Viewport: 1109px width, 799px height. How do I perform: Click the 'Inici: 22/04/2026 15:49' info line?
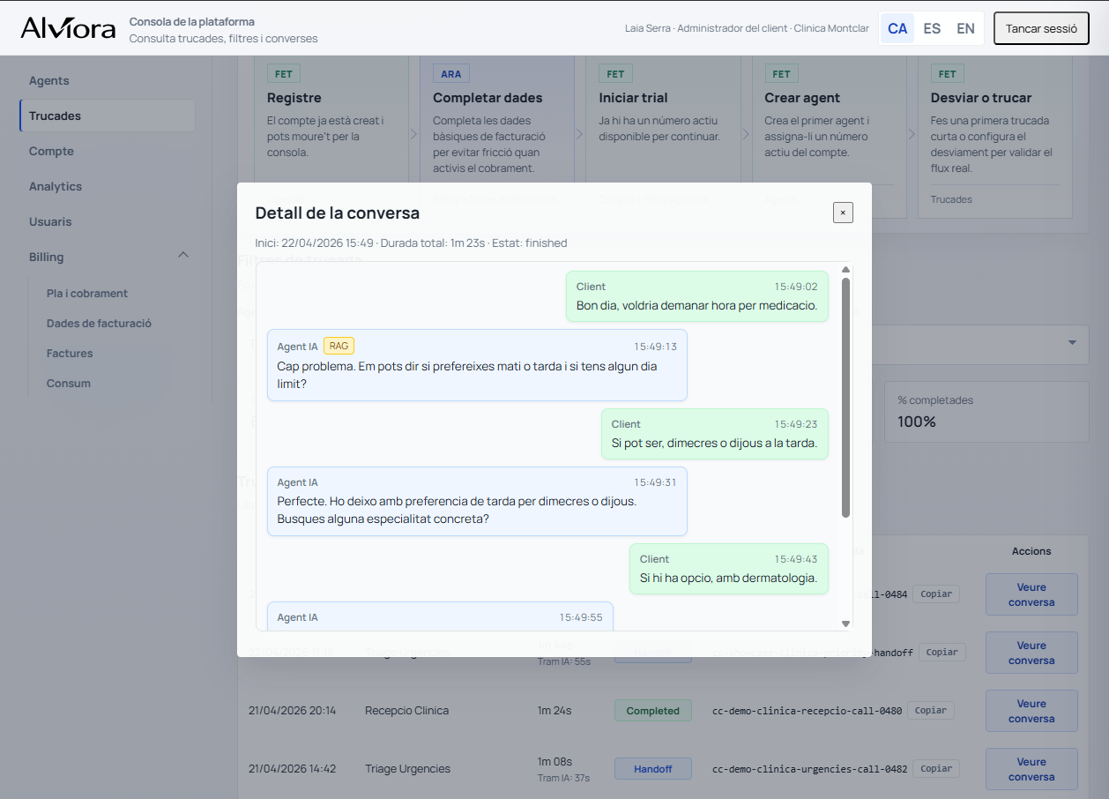411,243
